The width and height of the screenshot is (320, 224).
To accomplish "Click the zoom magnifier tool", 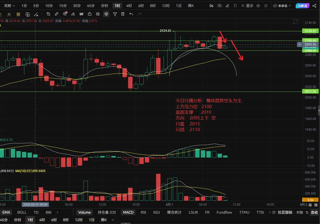I will click(65, 14).
